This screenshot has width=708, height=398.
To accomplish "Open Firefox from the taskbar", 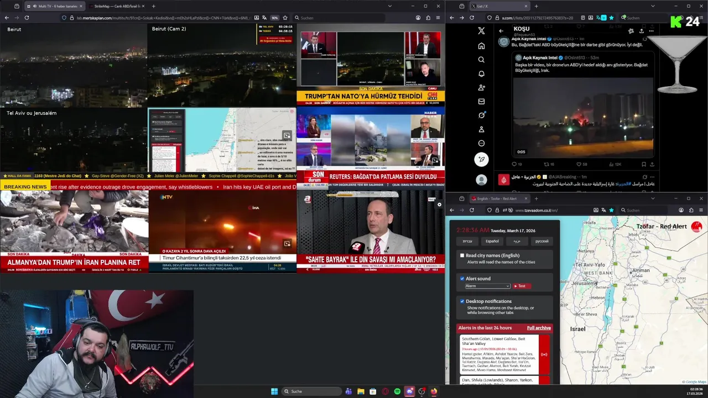I will [434, 391].
